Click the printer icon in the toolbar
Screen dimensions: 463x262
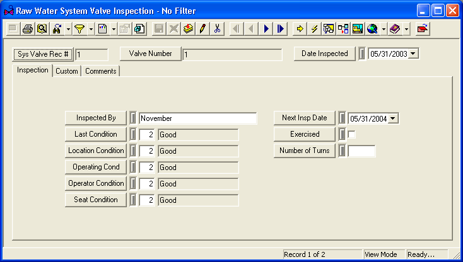click(x=28, y=29)
